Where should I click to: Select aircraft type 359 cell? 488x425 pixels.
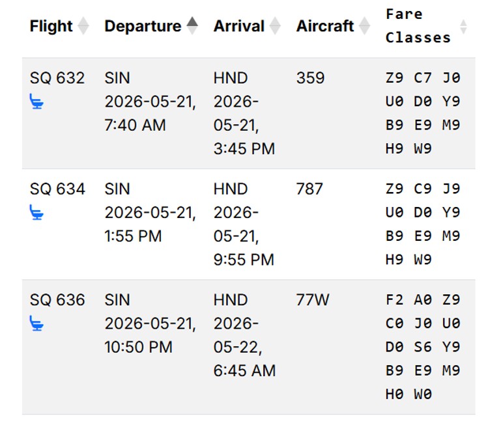[310, 78]
